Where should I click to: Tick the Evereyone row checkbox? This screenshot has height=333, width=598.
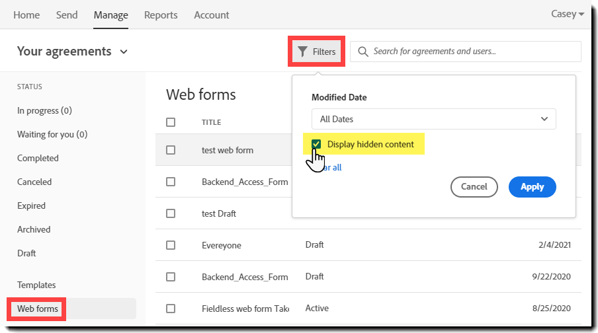point(171,245)
